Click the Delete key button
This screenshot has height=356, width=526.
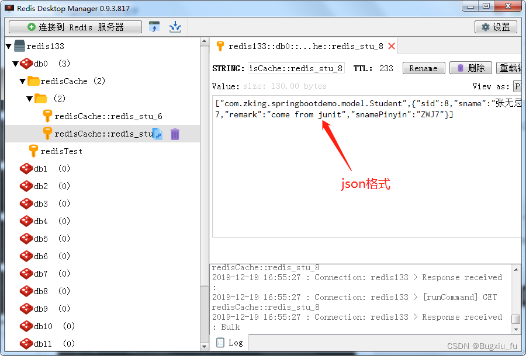470,68
